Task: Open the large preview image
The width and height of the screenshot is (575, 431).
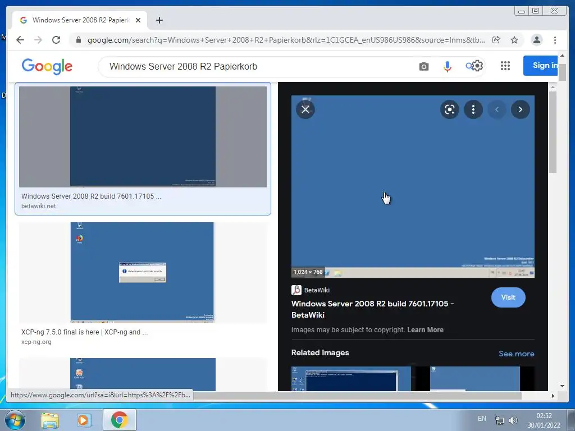Action: click(413, 186)
